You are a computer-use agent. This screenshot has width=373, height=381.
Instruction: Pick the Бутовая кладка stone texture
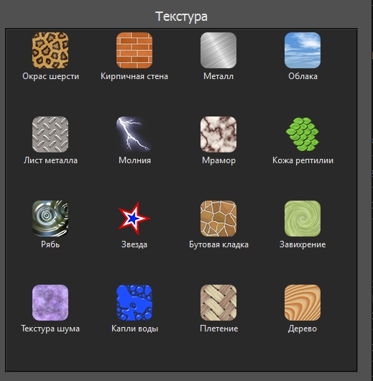coord(218,219)
